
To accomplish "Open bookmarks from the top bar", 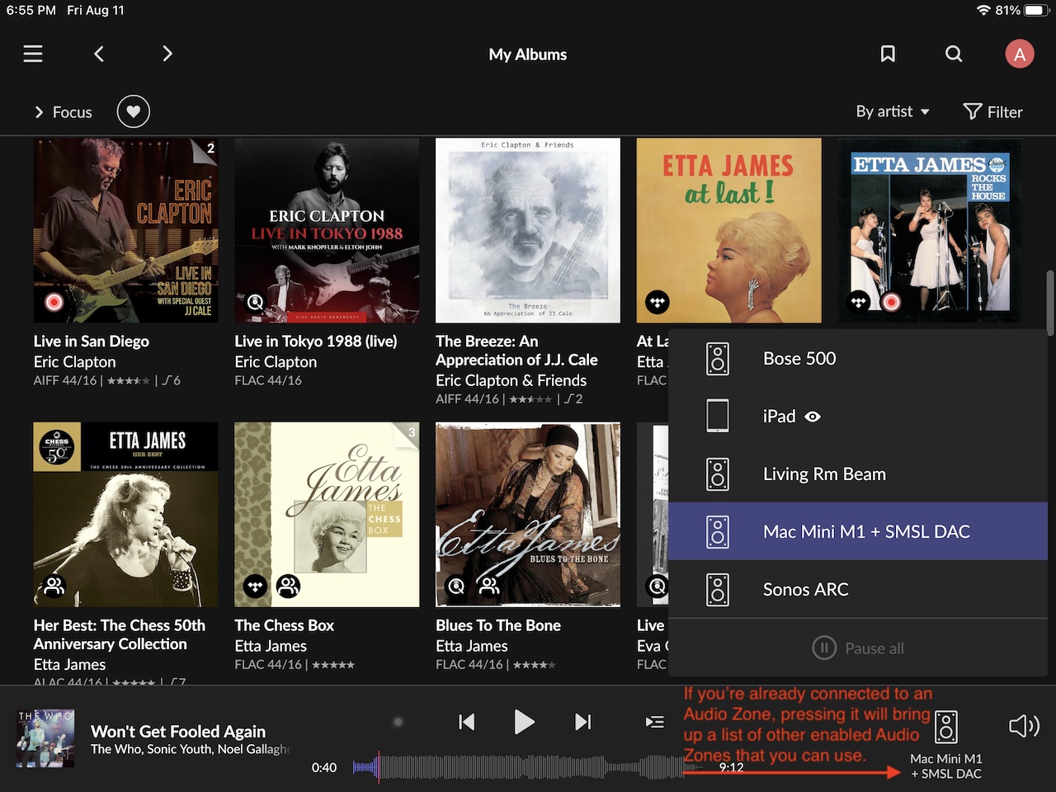I will pyautogui.click(x=888, y=54).
